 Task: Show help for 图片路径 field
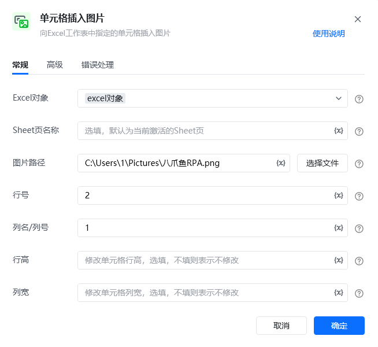[x=359, y=164]
